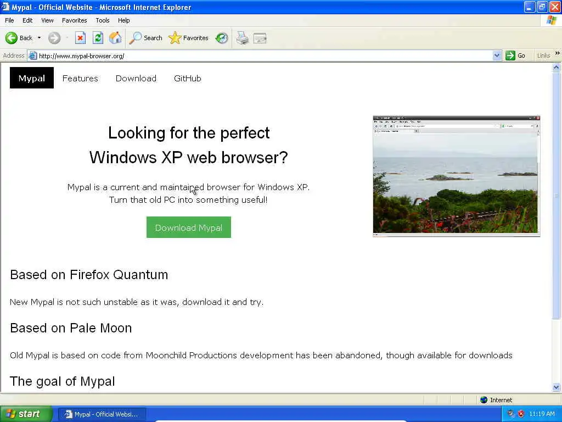Image resolution: width=562 pixels, height=422 pixels.
Task: Click the 11:19 AM tray clock
Action: tap(542, 414)
